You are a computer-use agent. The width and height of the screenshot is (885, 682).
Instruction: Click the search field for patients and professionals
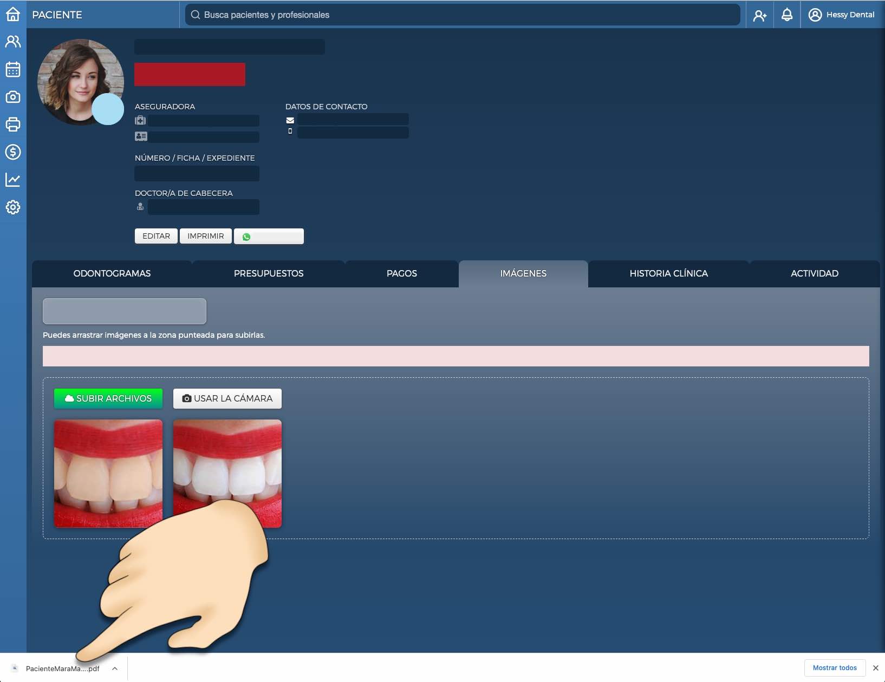point(463,15)
